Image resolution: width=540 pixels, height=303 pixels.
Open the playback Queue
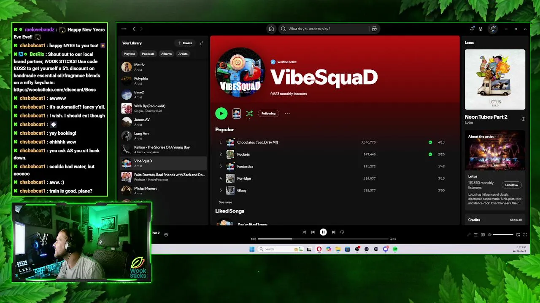point(475,235)
